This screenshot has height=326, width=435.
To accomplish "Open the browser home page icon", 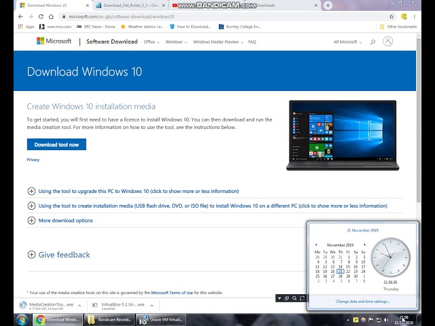I will [51, 16].
